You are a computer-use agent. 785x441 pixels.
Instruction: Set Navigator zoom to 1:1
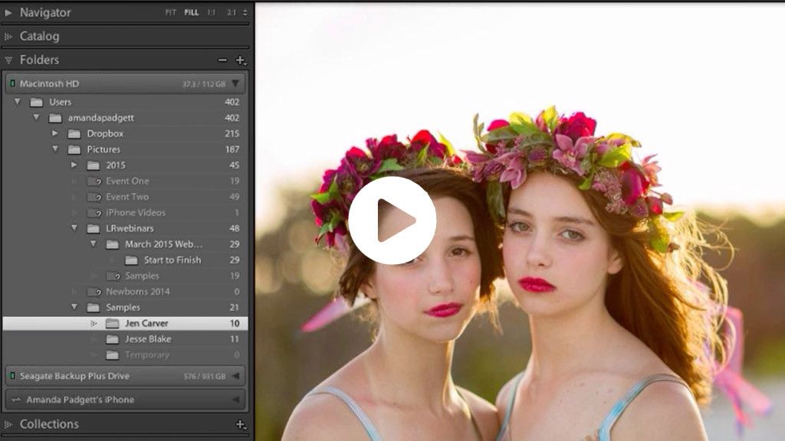(212, 12)
